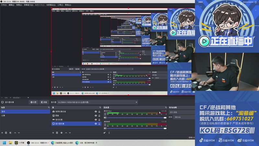
Task: Open source properties gear icon
Action: pos(62,133)
